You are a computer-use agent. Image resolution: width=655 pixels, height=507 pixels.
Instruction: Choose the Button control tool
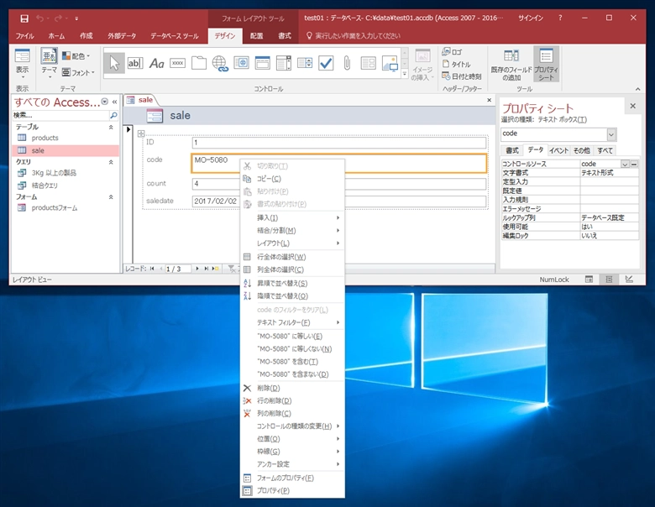tap(177, 64)
